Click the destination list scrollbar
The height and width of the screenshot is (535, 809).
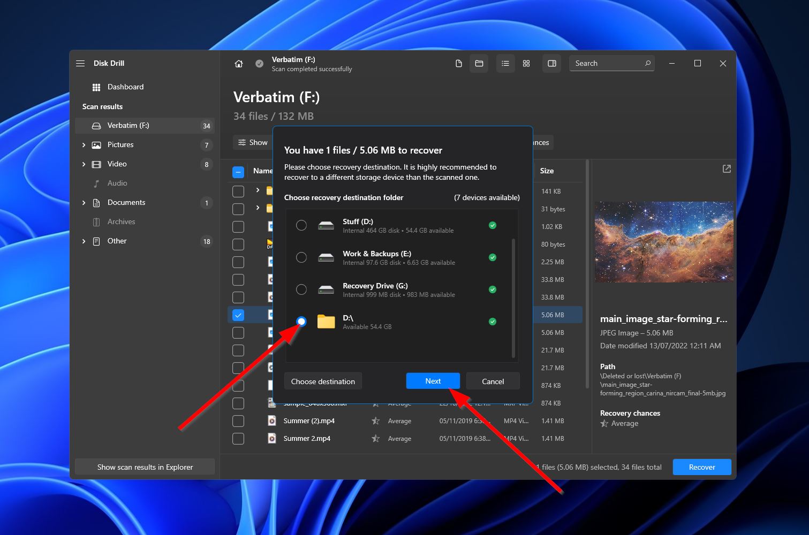(x=513, y=299)
